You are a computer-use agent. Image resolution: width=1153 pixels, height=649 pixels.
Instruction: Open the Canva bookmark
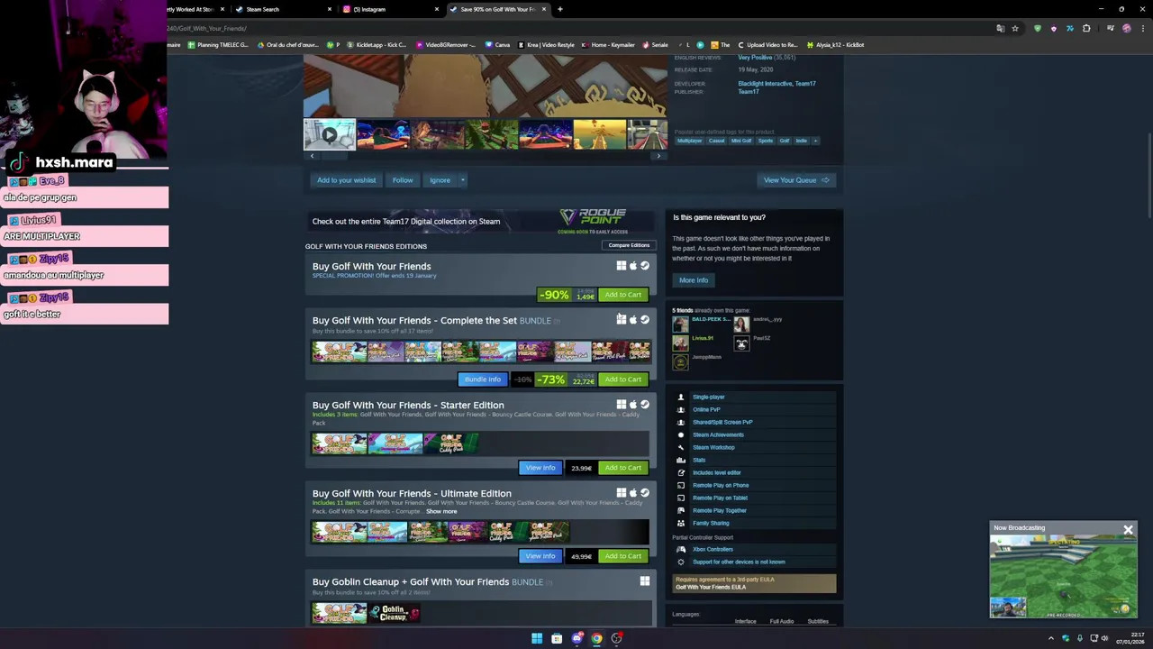click(497, 45)
